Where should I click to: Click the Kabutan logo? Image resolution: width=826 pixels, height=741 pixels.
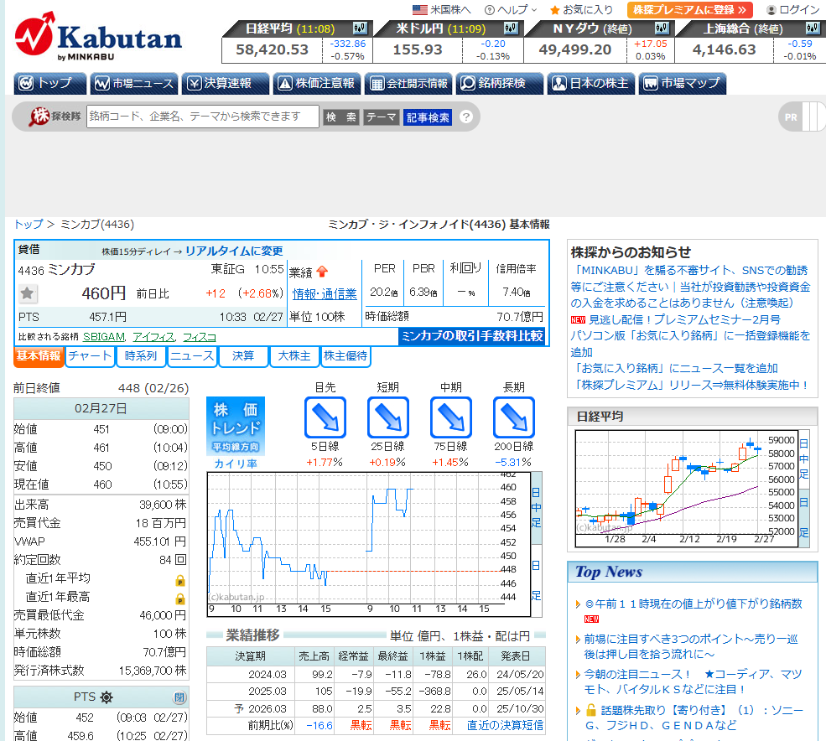point(98,38)
